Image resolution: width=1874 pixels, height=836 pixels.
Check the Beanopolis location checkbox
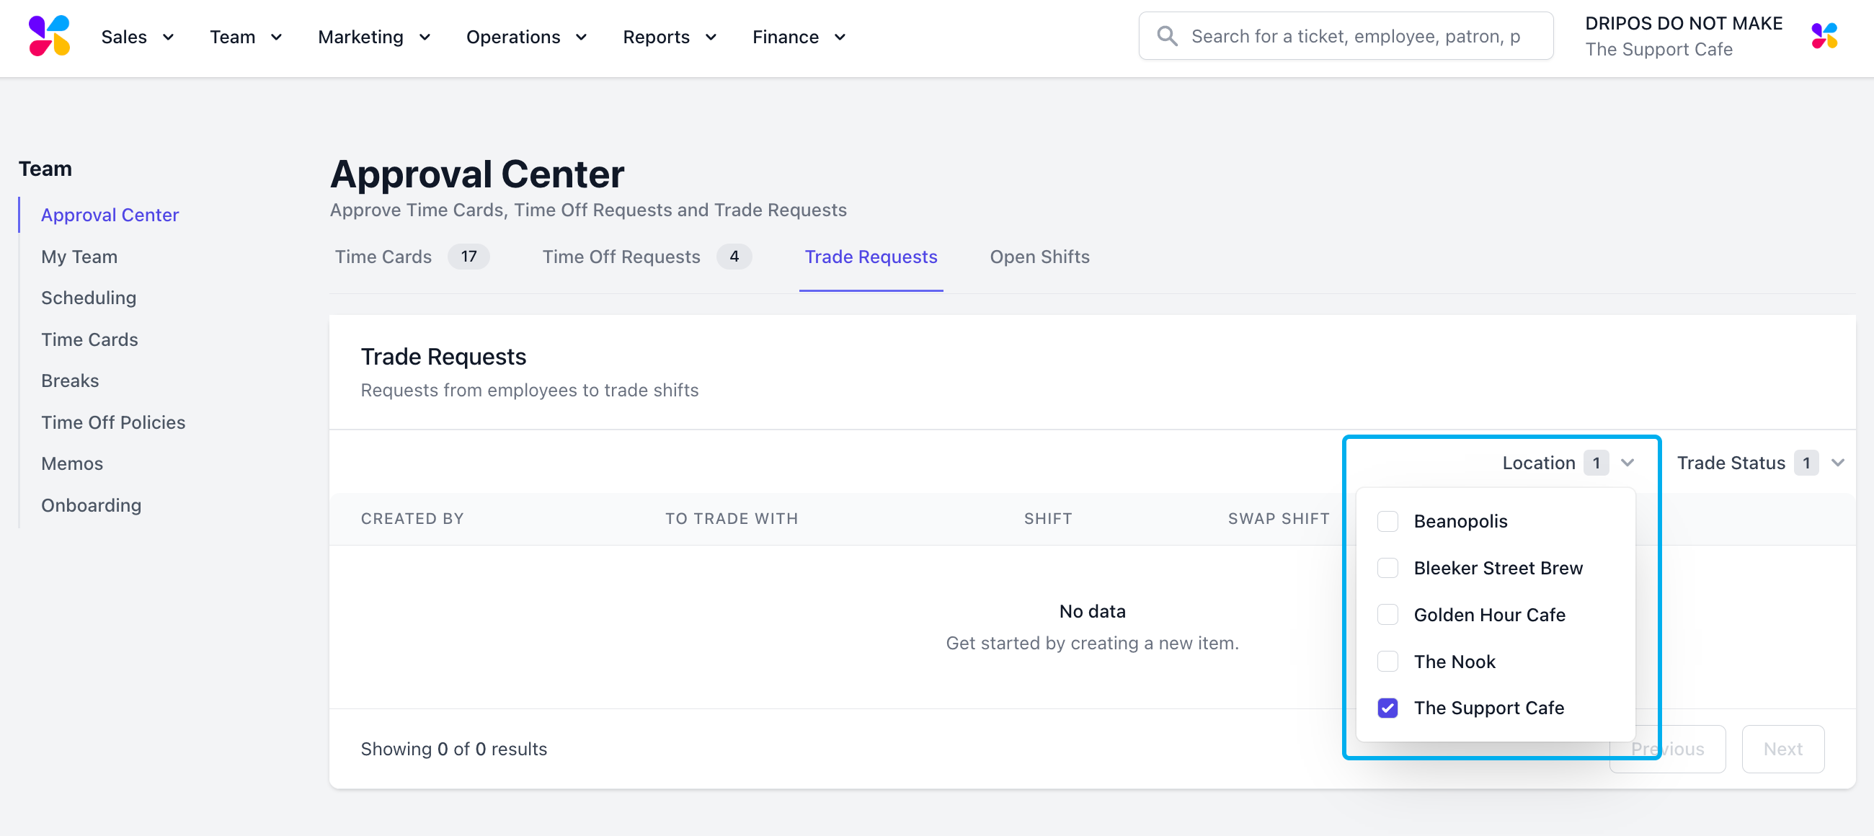pos(1387,521)
